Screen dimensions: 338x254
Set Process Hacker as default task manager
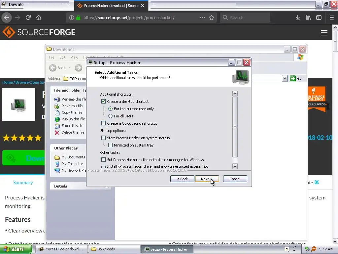(x=103, y=160)
